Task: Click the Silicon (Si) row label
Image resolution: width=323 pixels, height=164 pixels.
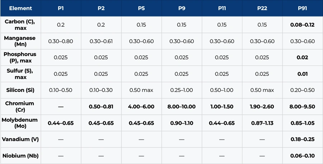Action: 20,90
